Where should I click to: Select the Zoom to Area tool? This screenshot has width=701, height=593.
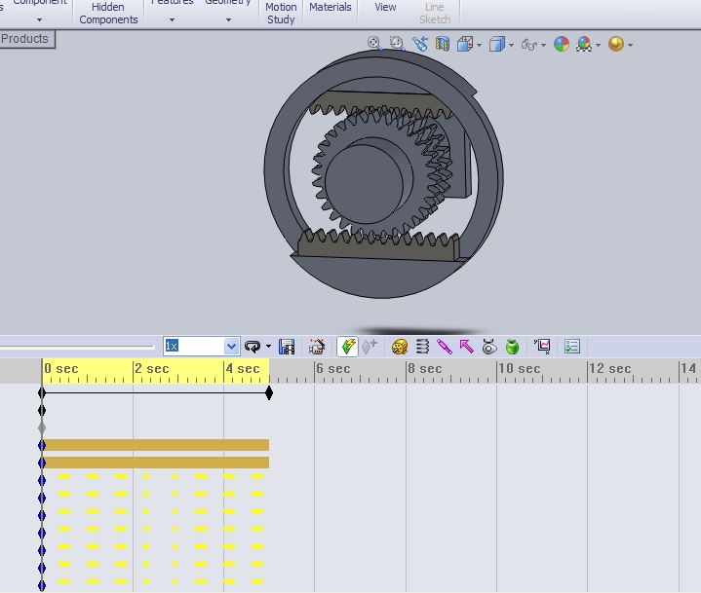397,43
